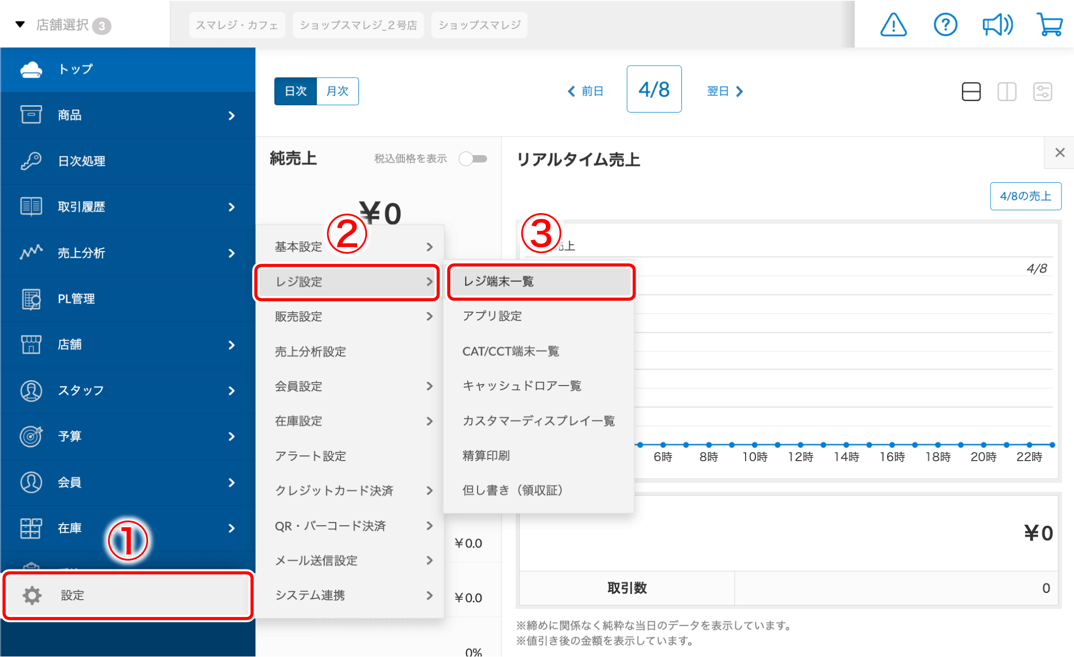The image size is (1074, 657).
Task: Open 販売設定 submenu
Action: pos(350,316)
